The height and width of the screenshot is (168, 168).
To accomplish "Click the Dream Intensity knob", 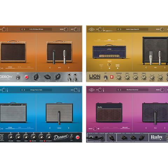I will (49, 137).
